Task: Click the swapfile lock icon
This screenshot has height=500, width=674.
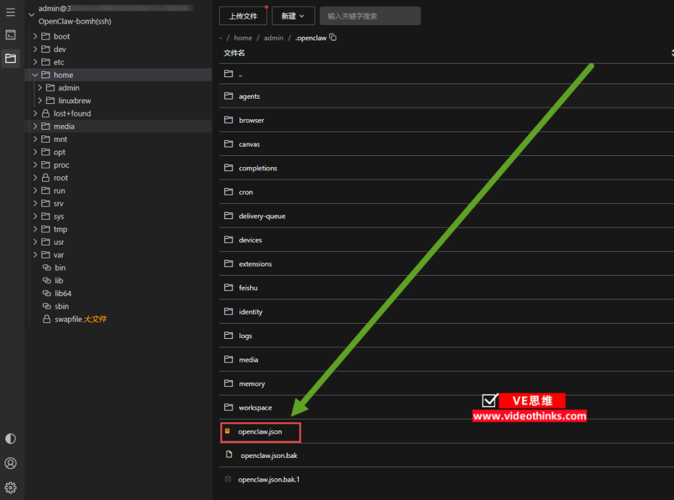Action: click(x=46, y=319)
